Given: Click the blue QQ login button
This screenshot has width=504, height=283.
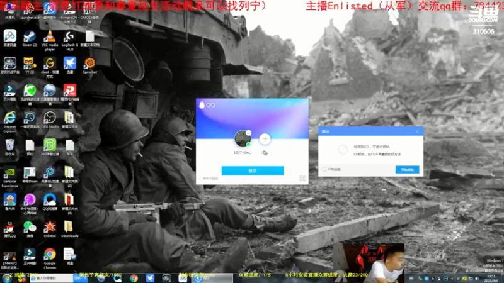Looking at the screenshot, I should click(253, 170).
